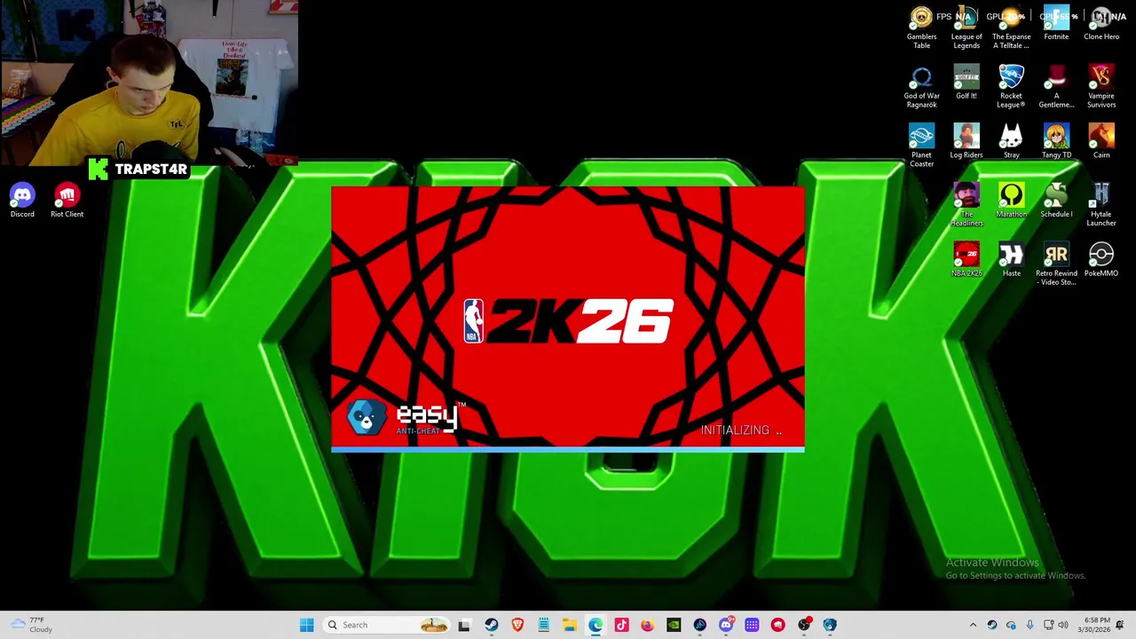This screenshot has width=1136, height=639.
Task: Open Discord from the taskbar
Action: click(726, 625)
